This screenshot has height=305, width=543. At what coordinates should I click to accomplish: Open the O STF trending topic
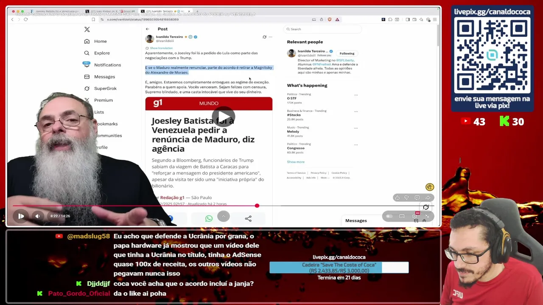292,98
